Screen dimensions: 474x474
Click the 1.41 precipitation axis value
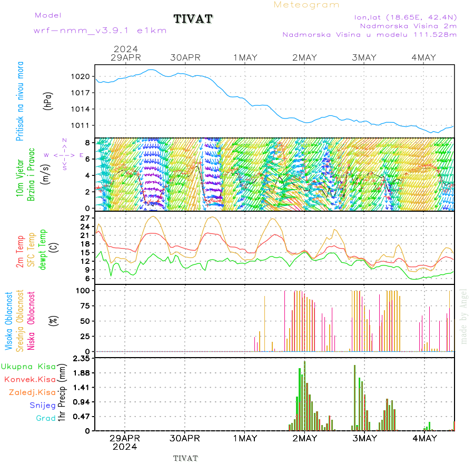click(x=82, y=388)
